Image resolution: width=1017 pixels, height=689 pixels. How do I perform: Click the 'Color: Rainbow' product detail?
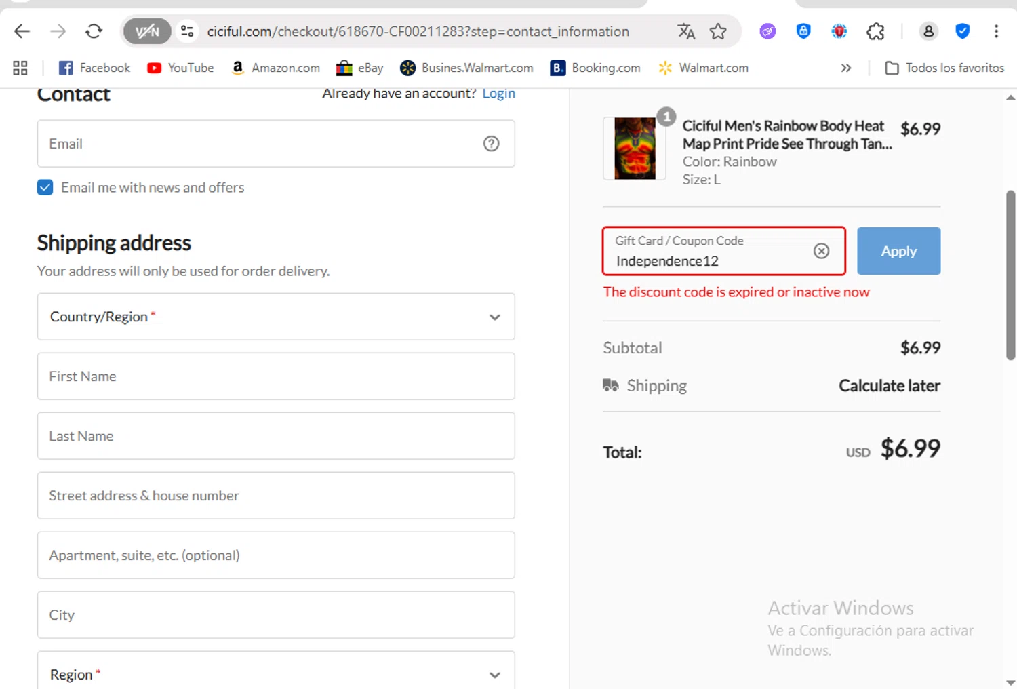point(730,161)
